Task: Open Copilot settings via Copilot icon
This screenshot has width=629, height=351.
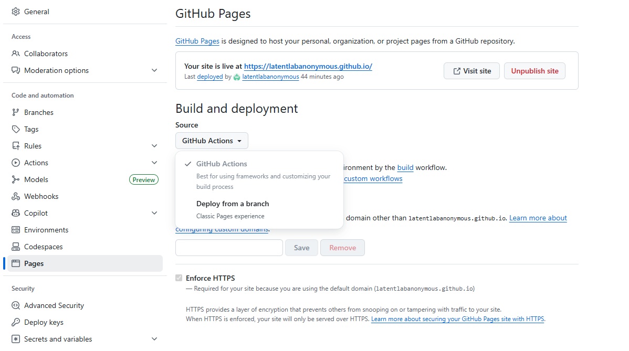Action: (16, 212)
